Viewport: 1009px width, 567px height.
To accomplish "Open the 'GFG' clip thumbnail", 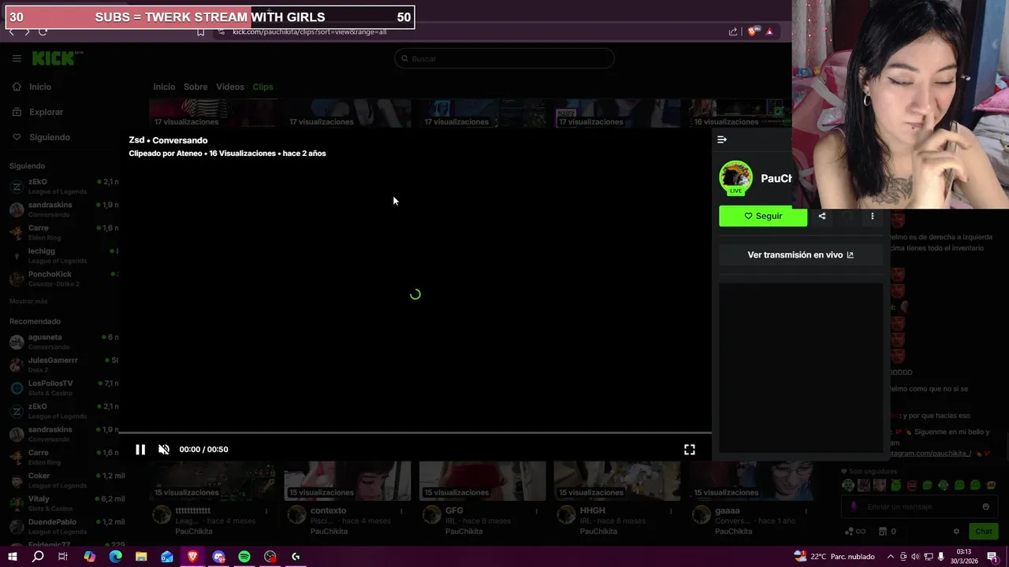I will pos(482,480).
